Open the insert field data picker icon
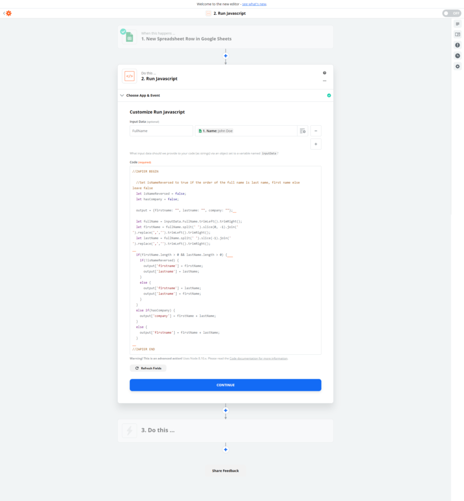 point(302,131)
